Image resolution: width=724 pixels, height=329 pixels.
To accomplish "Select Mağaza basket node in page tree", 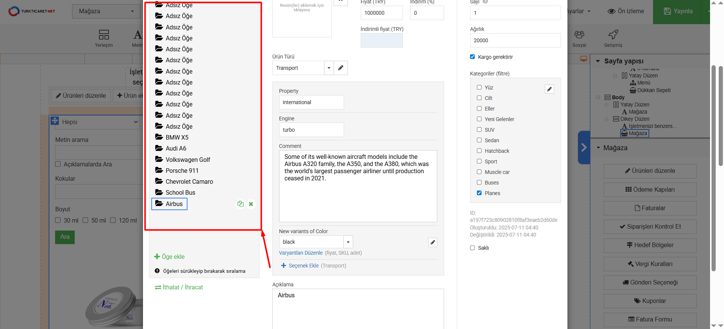I will click(635, 133).
